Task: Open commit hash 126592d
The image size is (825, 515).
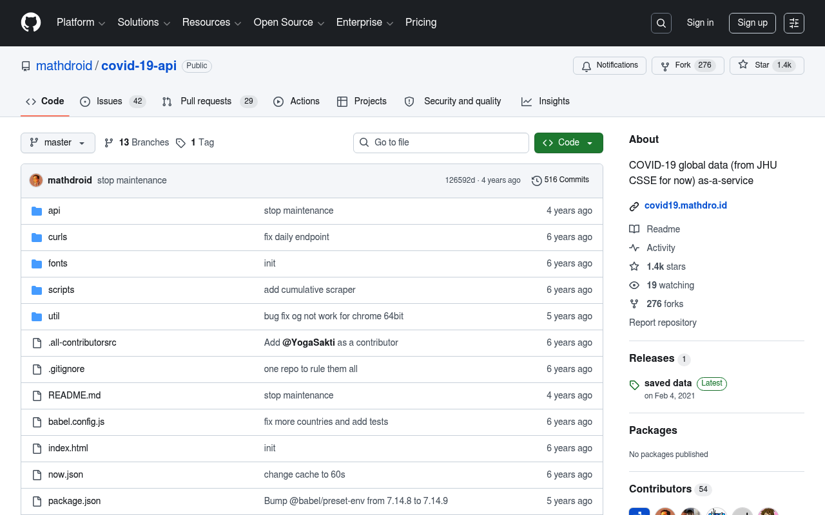Action: point(460,181)
